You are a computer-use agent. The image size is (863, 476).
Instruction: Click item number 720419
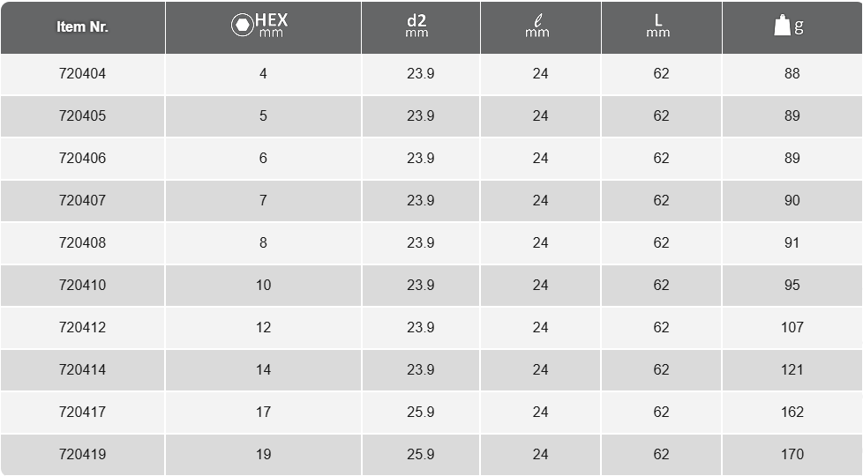(83, 455)
